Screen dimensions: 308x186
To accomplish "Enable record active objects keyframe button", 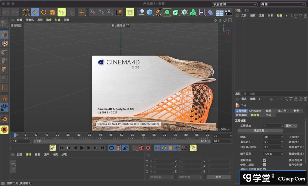I will pyautogui.click(x=135, y=148).
